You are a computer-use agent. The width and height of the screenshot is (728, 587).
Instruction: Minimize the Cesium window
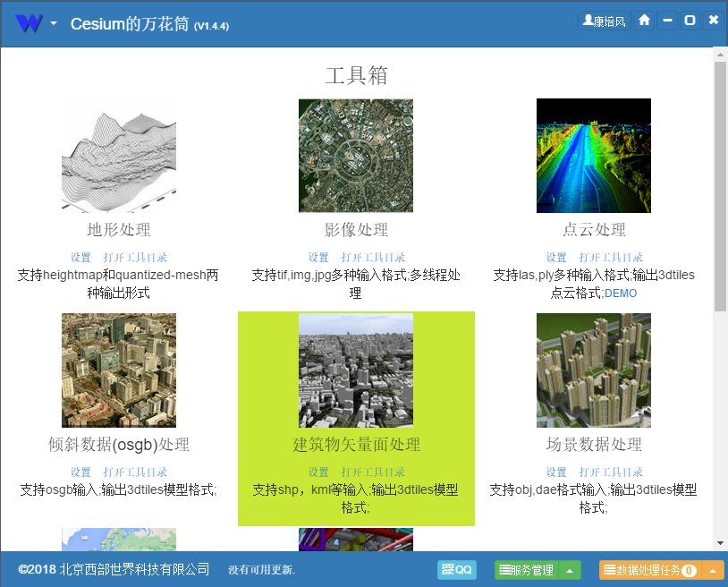coord(667,21)
